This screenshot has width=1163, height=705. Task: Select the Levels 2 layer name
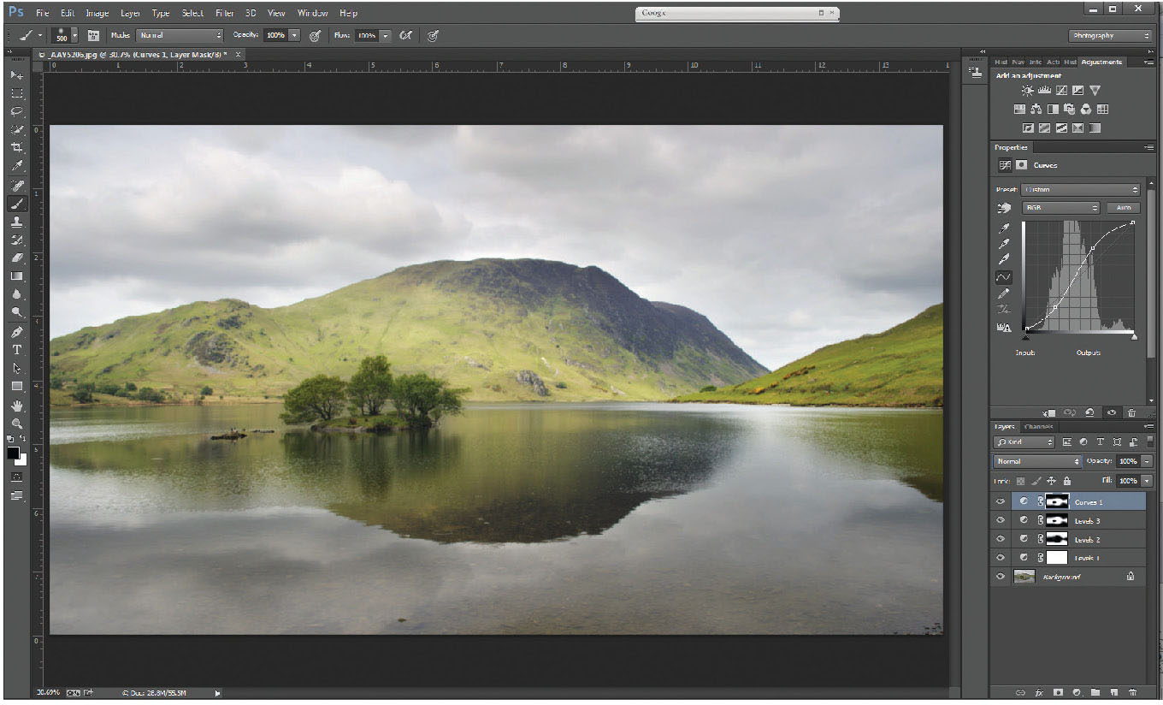coord(1087,540)
